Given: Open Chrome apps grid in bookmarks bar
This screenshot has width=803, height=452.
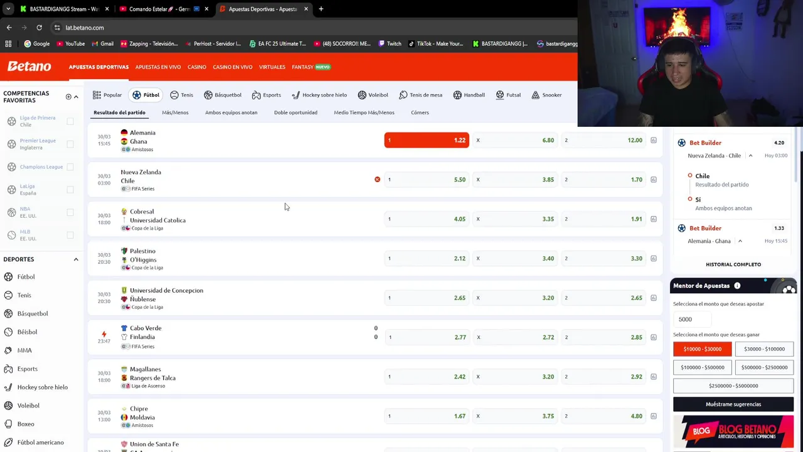Looking at the screenshot, I should 8,44.
